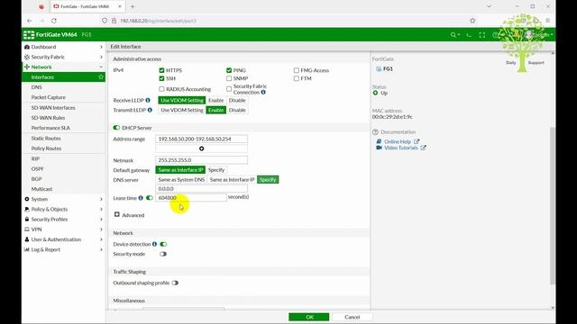Image resolution: width=577 pixels, height=324 pixels.
Task: Set Receive LLDP to Enable
Action: [x=215, y=100]
